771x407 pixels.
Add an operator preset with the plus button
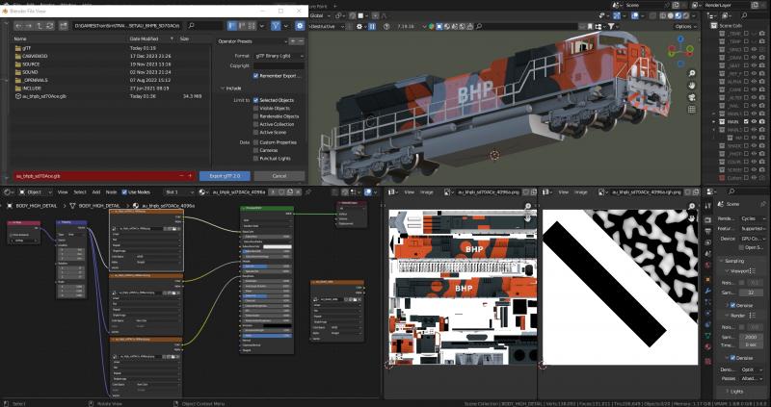(293, 41)
